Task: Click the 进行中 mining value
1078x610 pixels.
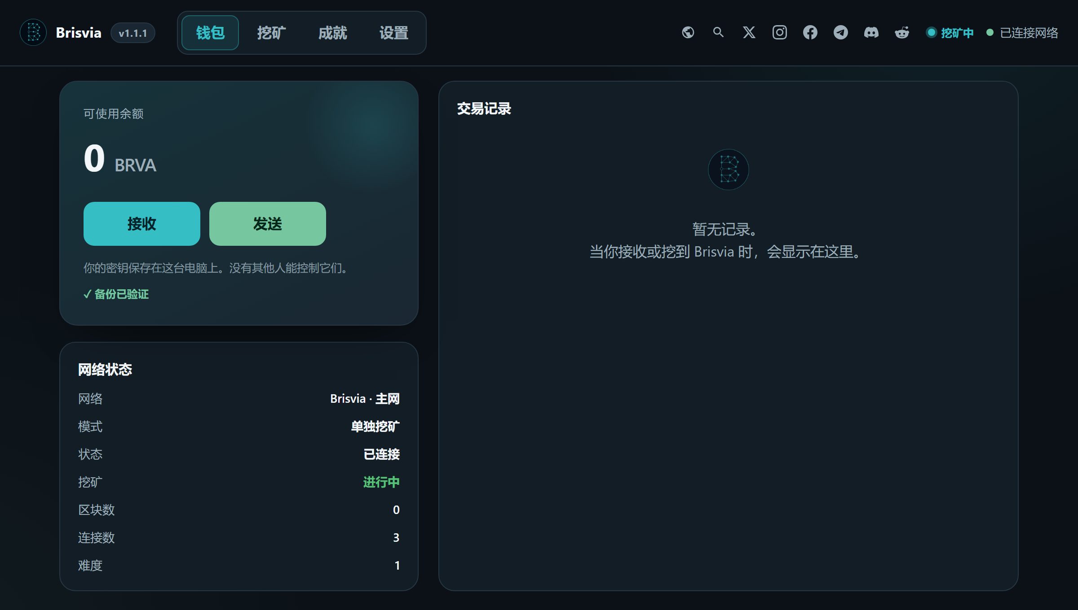Action: coord(381,482)
